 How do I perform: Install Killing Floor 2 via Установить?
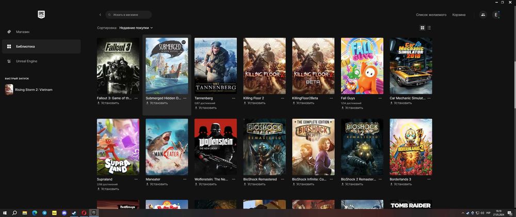pos(254,103)
